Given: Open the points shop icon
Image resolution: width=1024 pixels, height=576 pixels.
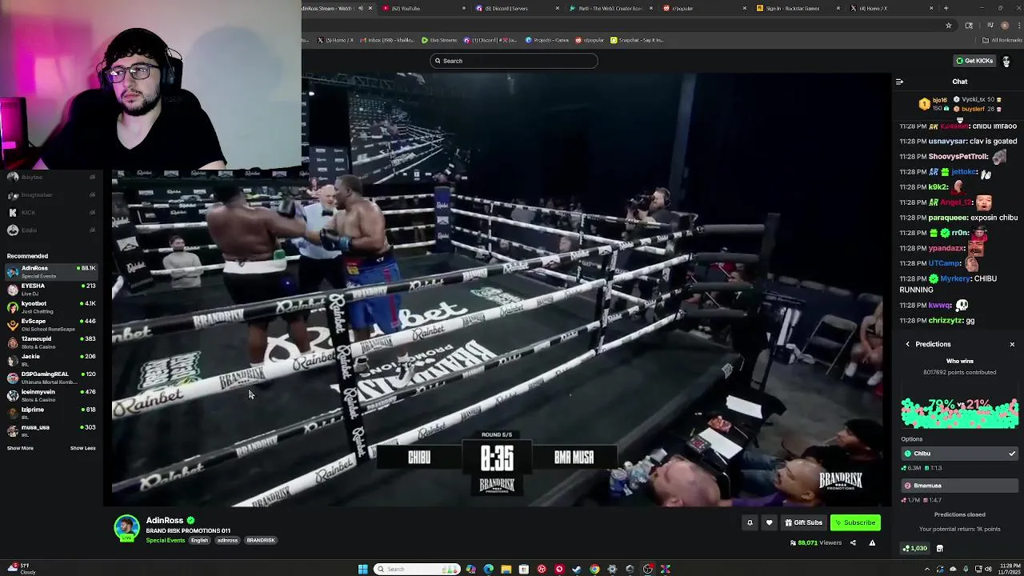Looking at the screenshot, I should click(x=940, y=548).
